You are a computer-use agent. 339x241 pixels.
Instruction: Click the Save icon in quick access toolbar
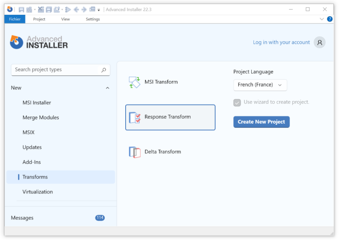(21, 9)
